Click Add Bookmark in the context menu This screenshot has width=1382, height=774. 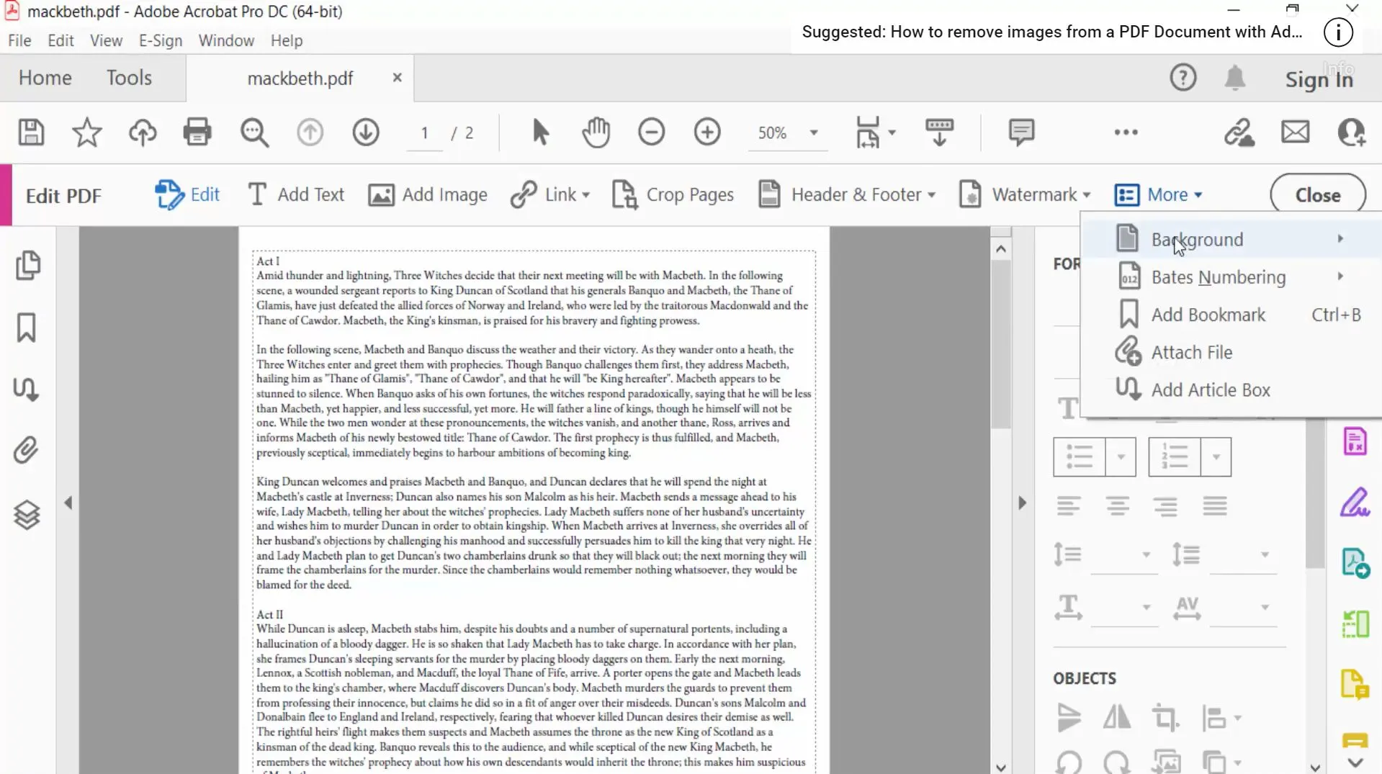tap(1207, 315)
